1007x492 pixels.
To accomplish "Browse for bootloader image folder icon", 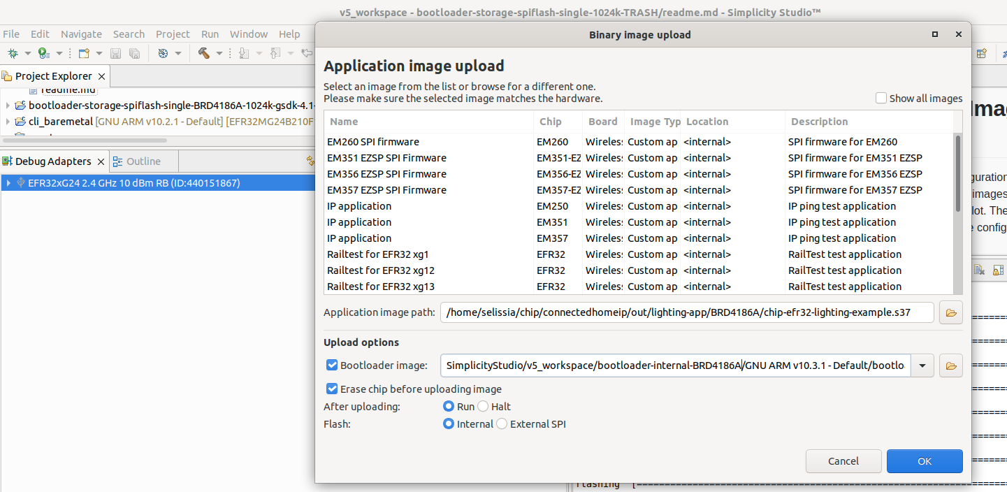I will pyautogui.click(x=950, y=366).
